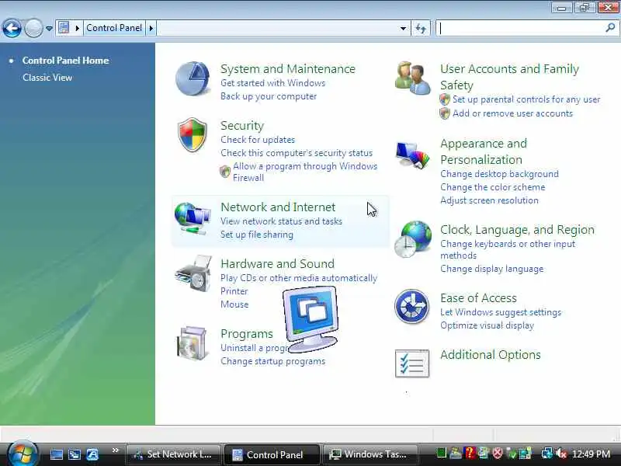621x466 pixels.
Task: Click Optimize visual display
Action: pyautogui.click(x=487, y=325)
